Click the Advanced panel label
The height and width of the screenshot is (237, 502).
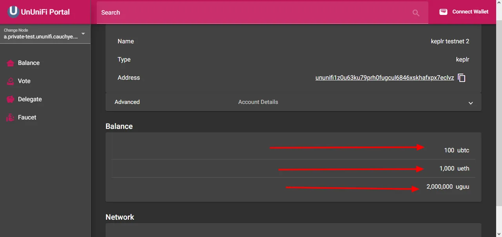(x=127, y=102)
